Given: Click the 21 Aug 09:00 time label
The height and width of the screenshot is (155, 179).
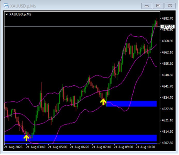Looking at the screenshot, I should tap(123, 147).
